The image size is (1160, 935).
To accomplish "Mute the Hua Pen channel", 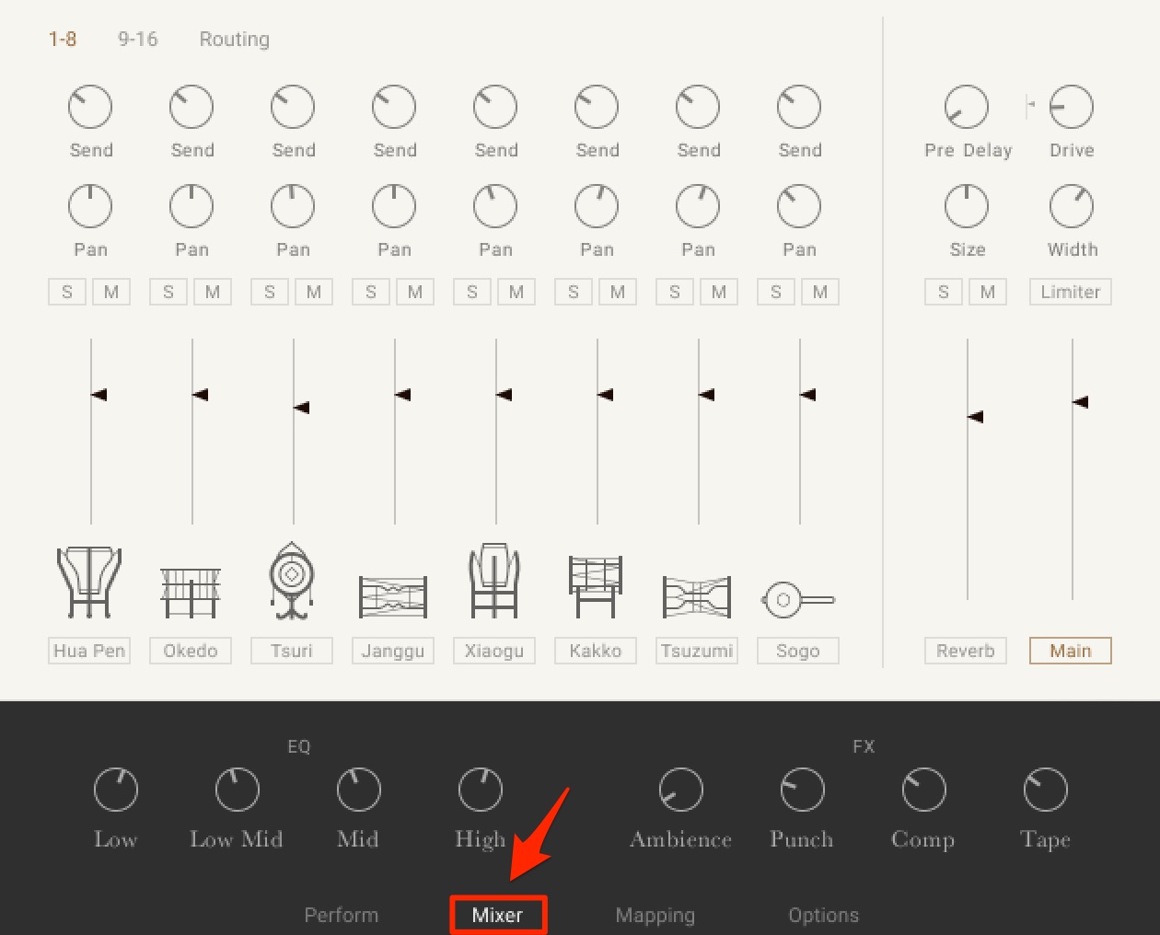I will (x=111, y=292).
